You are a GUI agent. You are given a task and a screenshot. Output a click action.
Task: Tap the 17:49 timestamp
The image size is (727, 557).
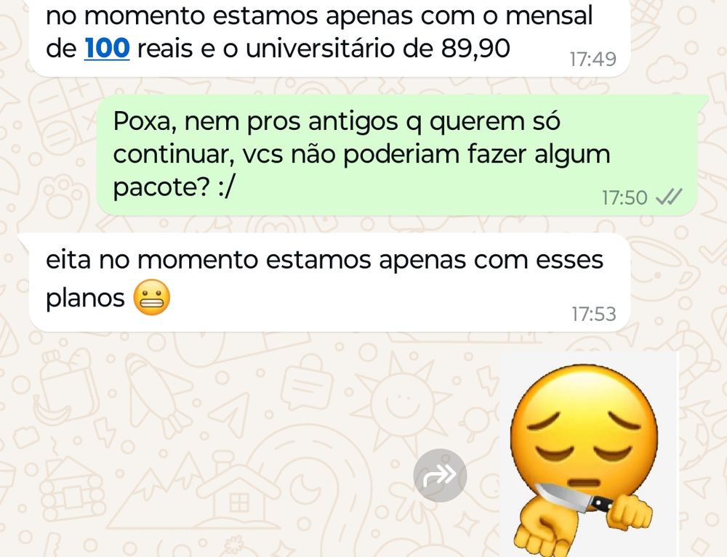[593, 60]
